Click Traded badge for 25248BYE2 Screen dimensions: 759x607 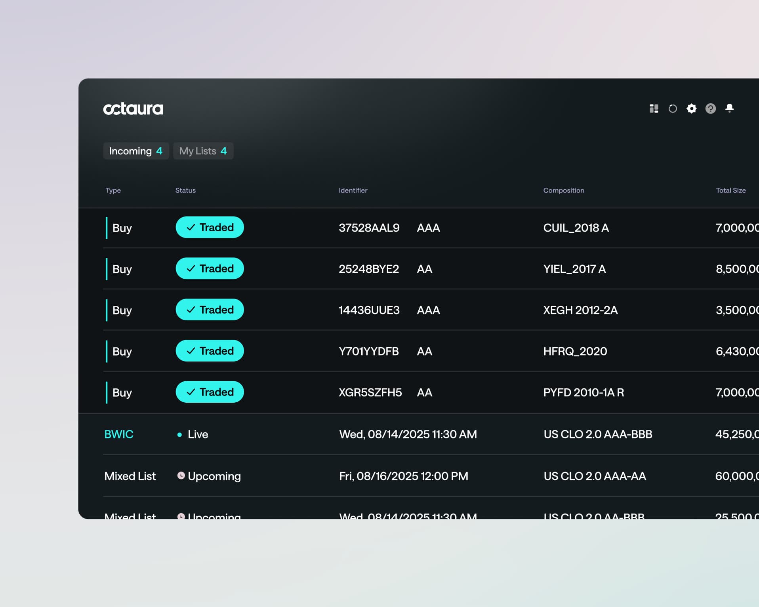210,268
